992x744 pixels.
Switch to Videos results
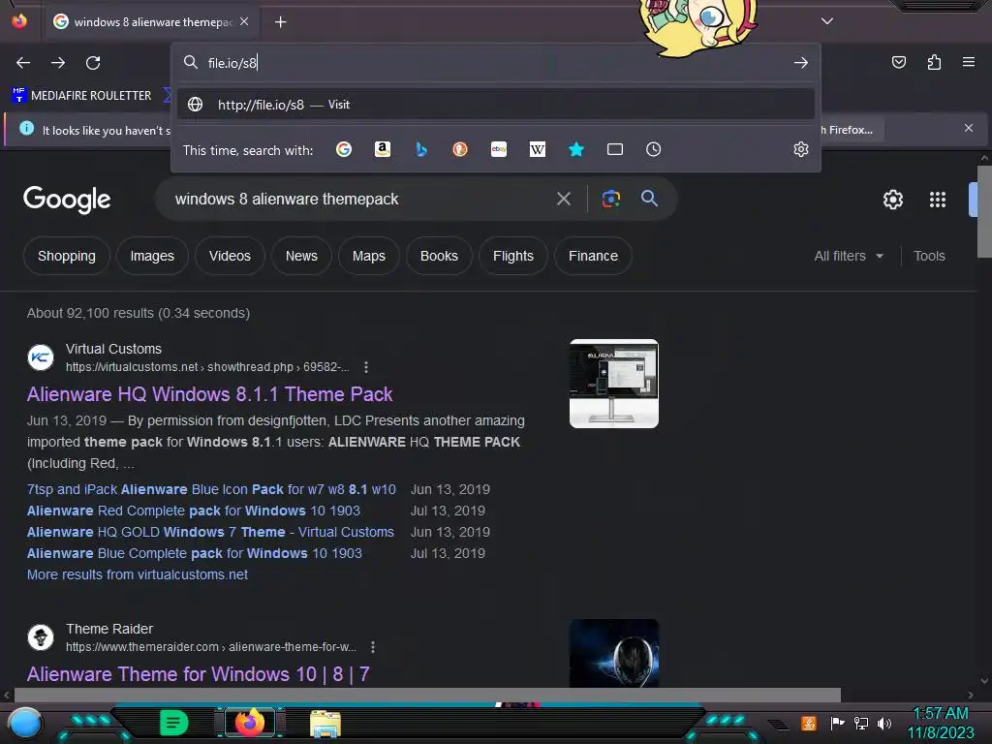click(230, 256)
